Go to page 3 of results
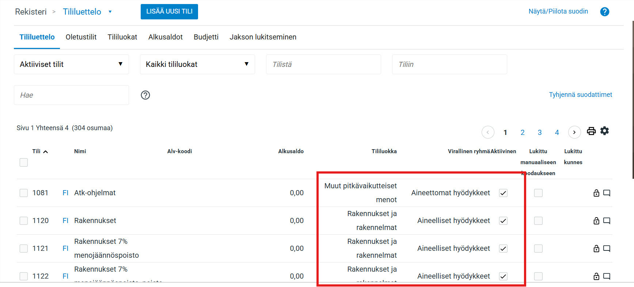634x287 pixels. pos(539,132)
